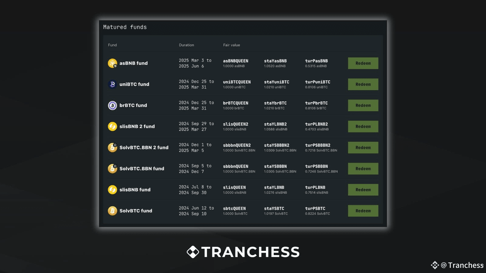Click the slisBNB fund duration dates
Screen dimensions: 486x273
[x=195, y=190]
